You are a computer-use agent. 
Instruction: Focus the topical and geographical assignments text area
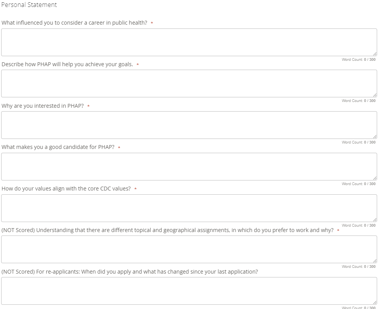point(189,249)
